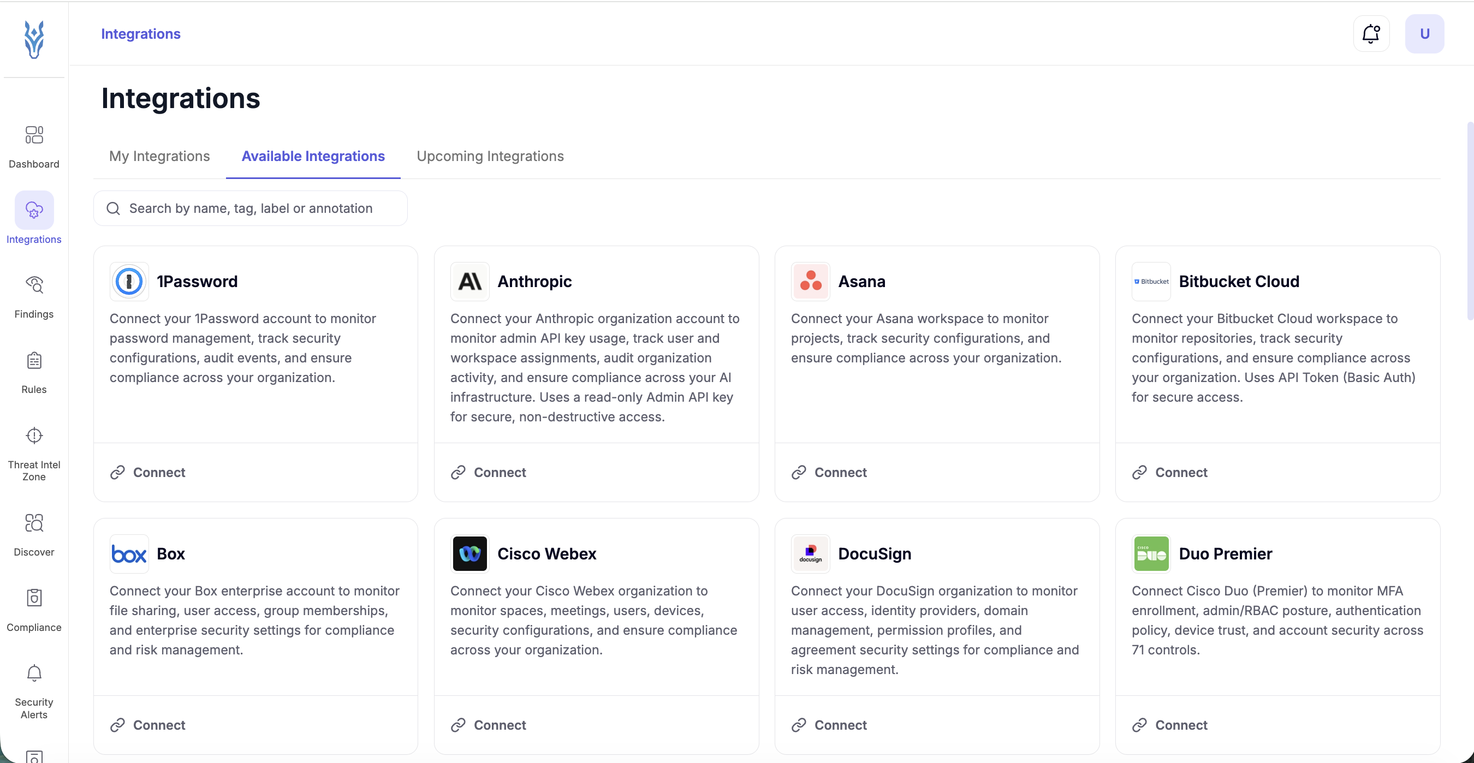
Task: Click the large Integrations page heading
Action: tap(181, 98)
